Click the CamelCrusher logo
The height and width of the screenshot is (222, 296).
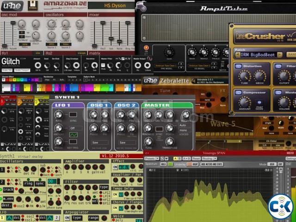click(x=260, y=36)
